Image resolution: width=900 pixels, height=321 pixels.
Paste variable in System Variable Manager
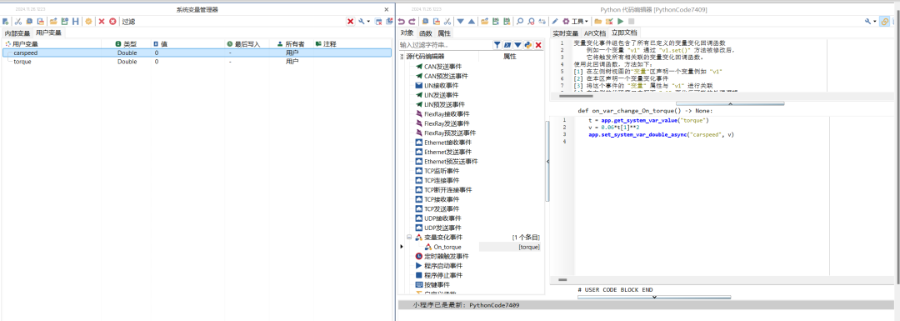pyautogui.click(x=40, y=21)
